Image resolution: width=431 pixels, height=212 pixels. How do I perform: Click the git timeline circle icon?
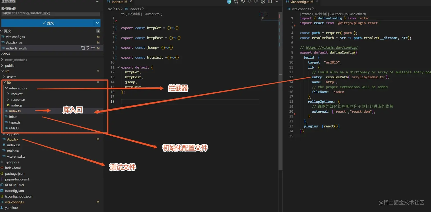coord(263,2)
